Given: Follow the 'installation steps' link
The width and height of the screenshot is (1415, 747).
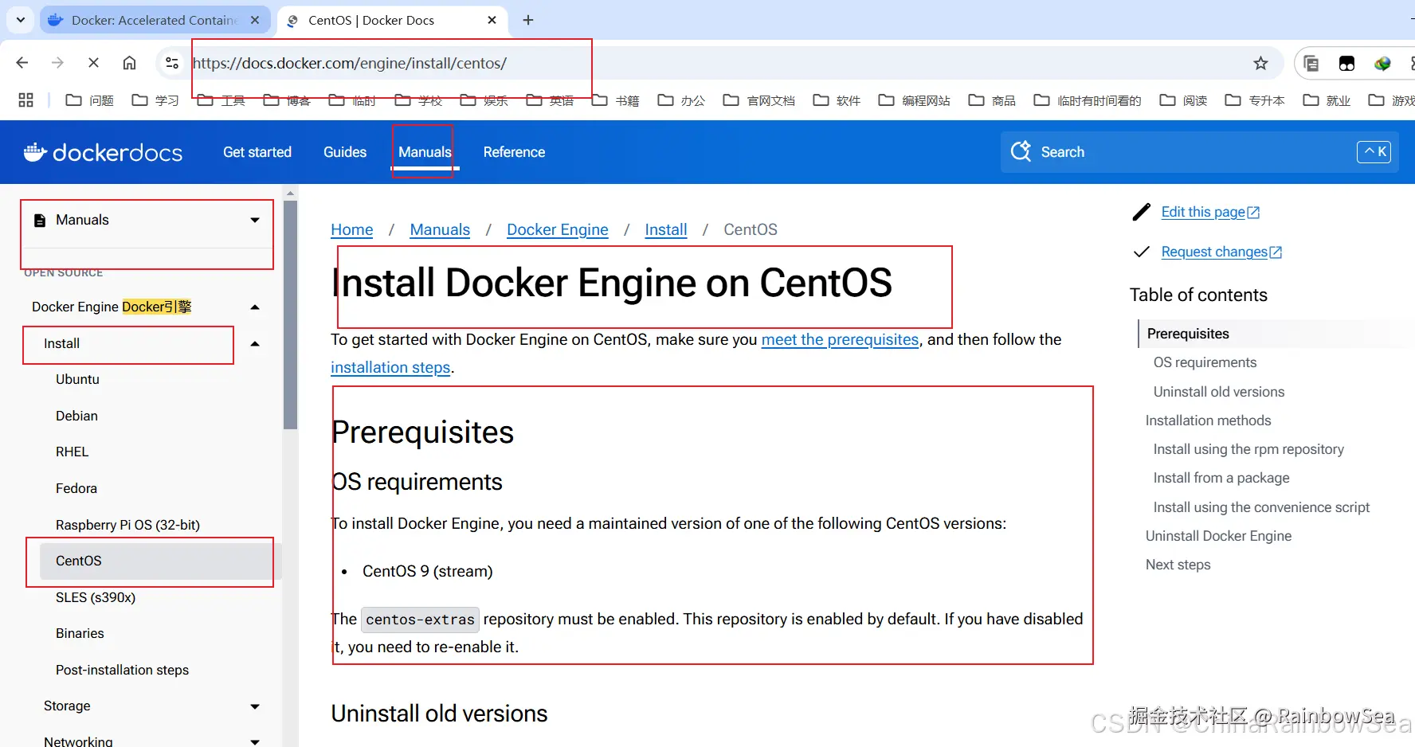Looking at the screenshot, I should point(390,367).
